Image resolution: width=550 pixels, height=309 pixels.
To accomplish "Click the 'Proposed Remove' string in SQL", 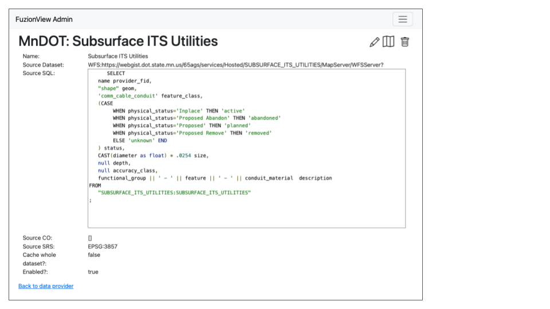I will pos(201,133).
